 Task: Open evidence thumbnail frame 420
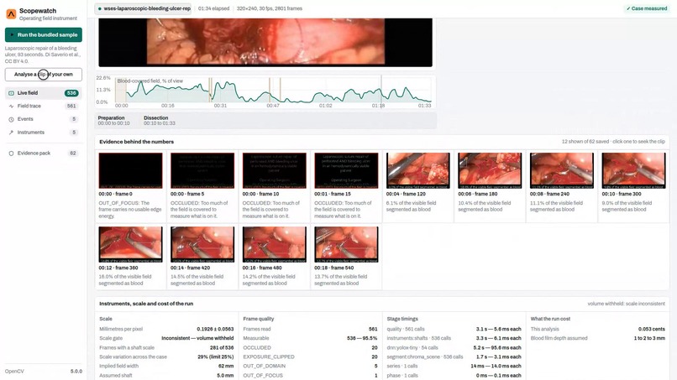pyautogui.click(x=202, y=245)
